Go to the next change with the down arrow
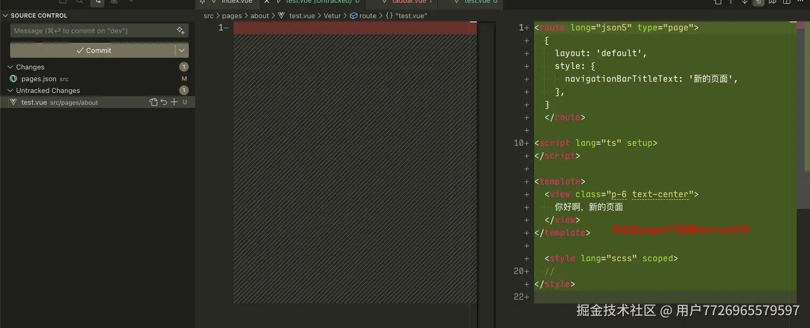Viewport: 810px width, 328px height. tap(745, 2)
